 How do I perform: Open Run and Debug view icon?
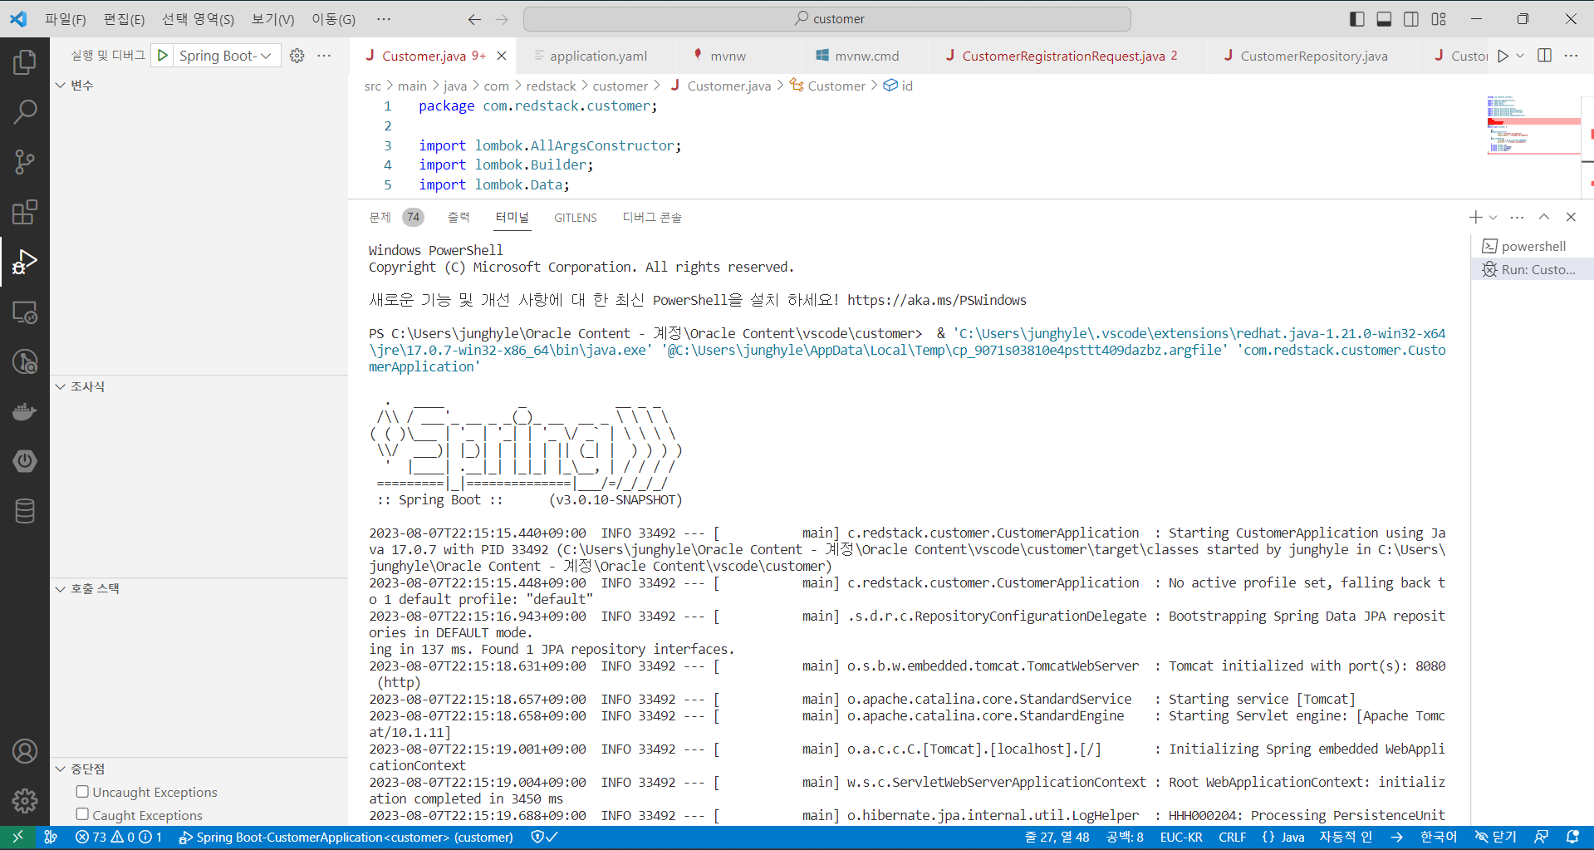coord(25,262)
